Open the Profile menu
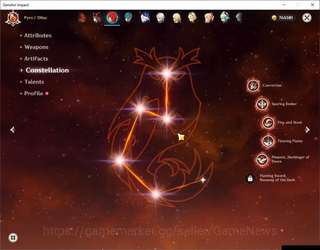Viewport: 320px width, 250px height. [x=34, y=94]
